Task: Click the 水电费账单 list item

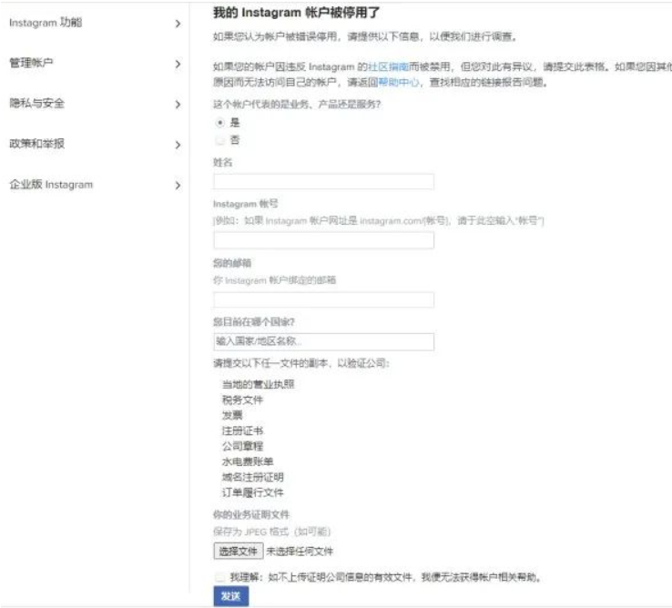Action: click(x=248, y=461)
